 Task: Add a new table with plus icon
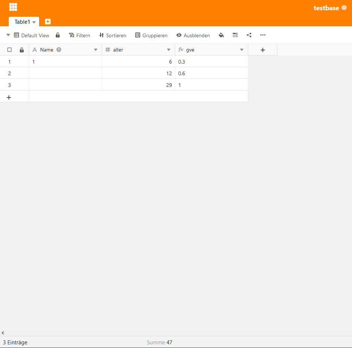(x=48, y=22)
